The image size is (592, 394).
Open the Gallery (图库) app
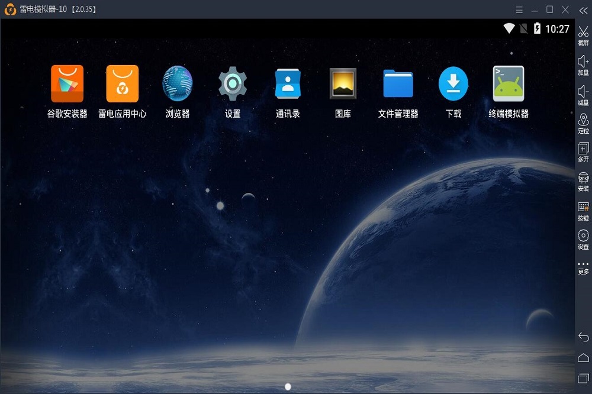click(x=342, y=83)
